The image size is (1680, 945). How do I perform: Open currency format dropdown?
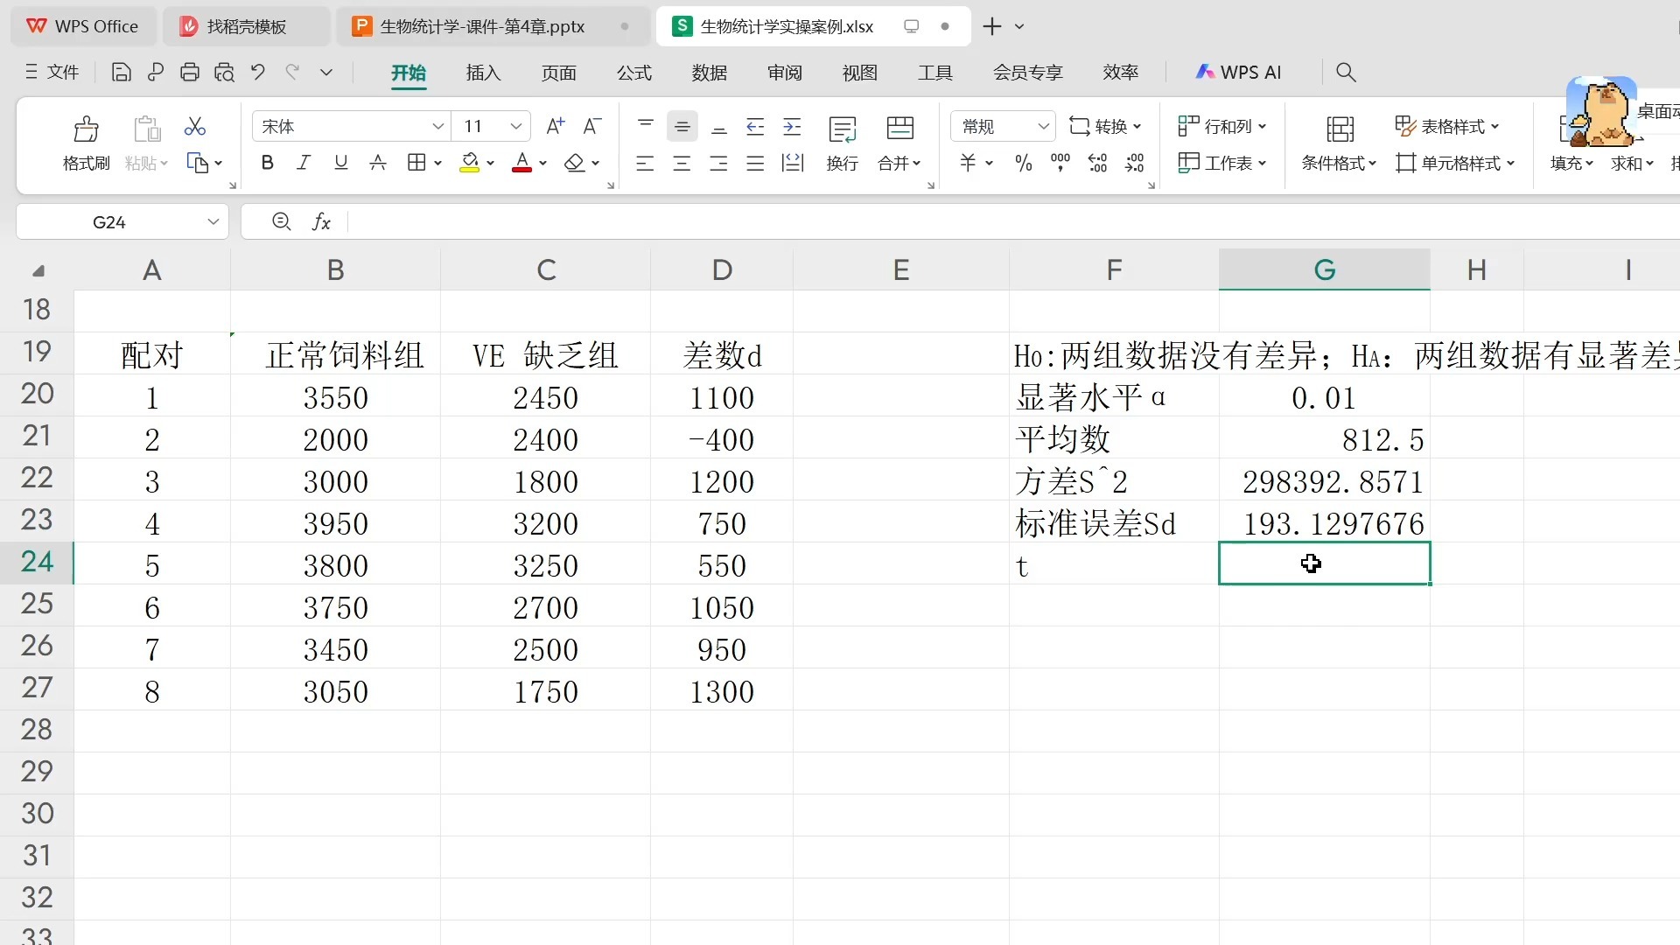click(x=989, y=163)
